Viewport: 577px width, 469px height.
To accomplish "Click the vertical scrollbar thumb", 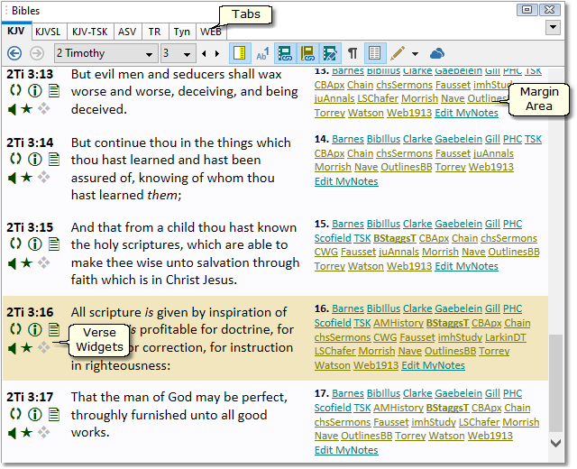I will coord(555,382).
